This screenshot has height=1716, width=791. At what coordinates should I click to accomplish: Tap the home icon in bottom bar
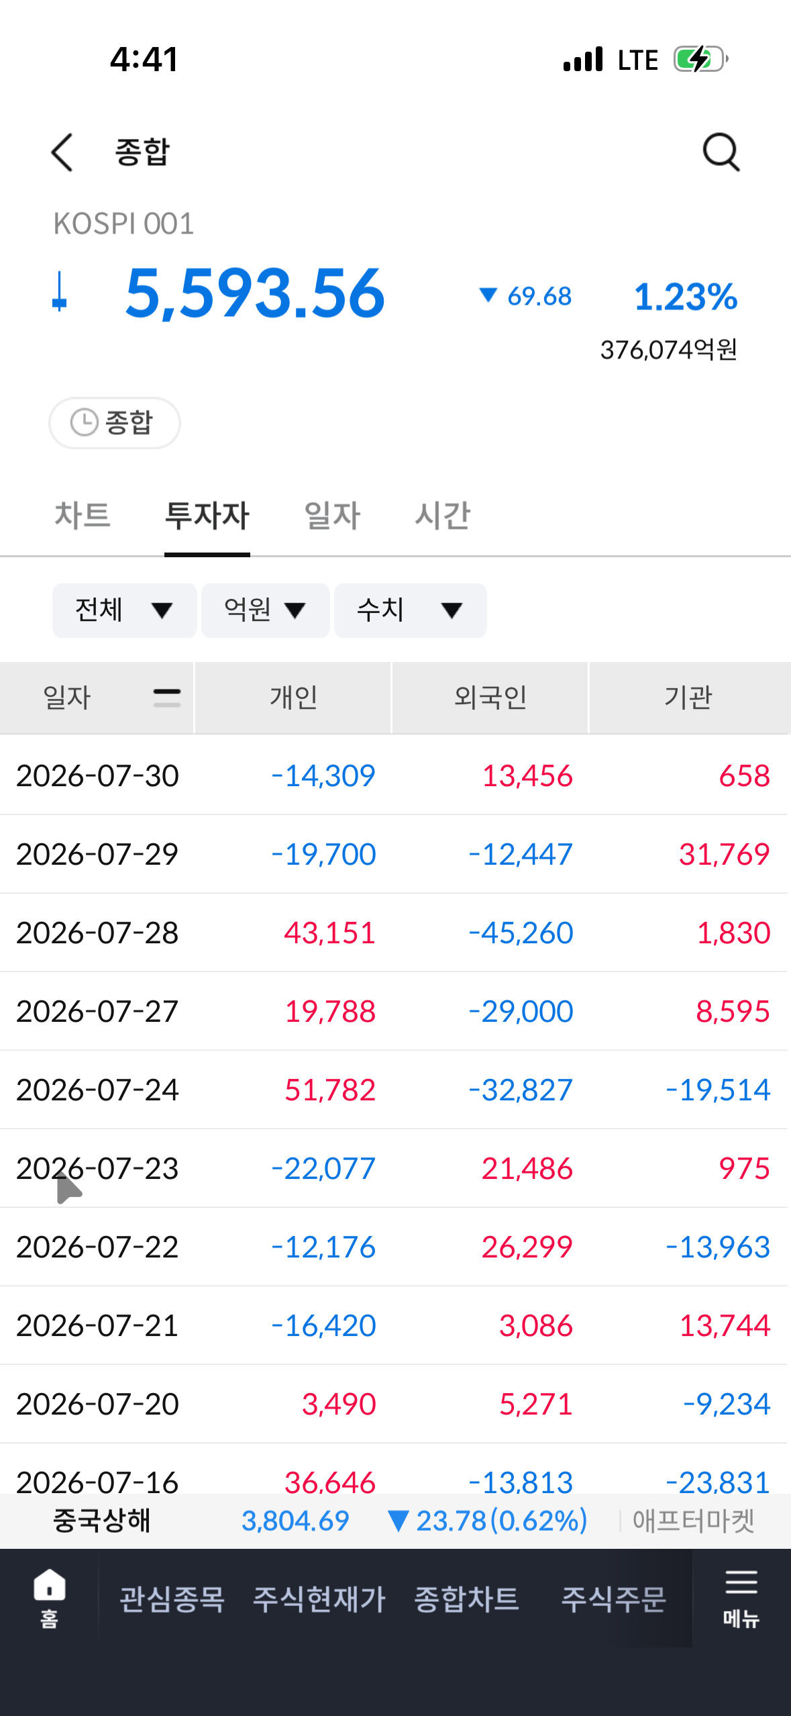click(x=49, y=1599)
